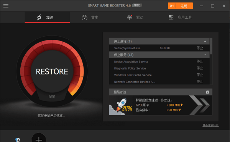Maximize the Smart Game Booster window
The height and width of the screenshot is (142, 230).
(212, 6)
